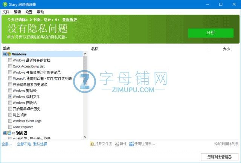Toggle the IE 浏览器 group checkbox

pyautogui.click(x=5, y=133)
